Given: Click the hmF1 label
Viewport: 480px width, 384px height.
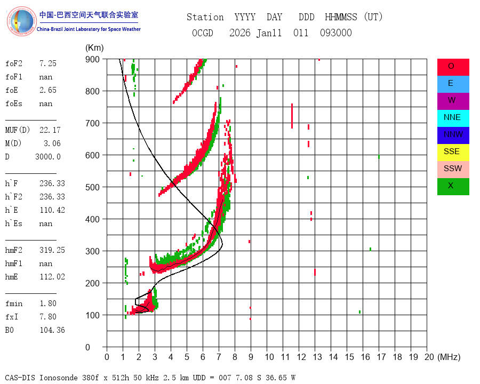Looking at the screenshot, I should (14, 263).
